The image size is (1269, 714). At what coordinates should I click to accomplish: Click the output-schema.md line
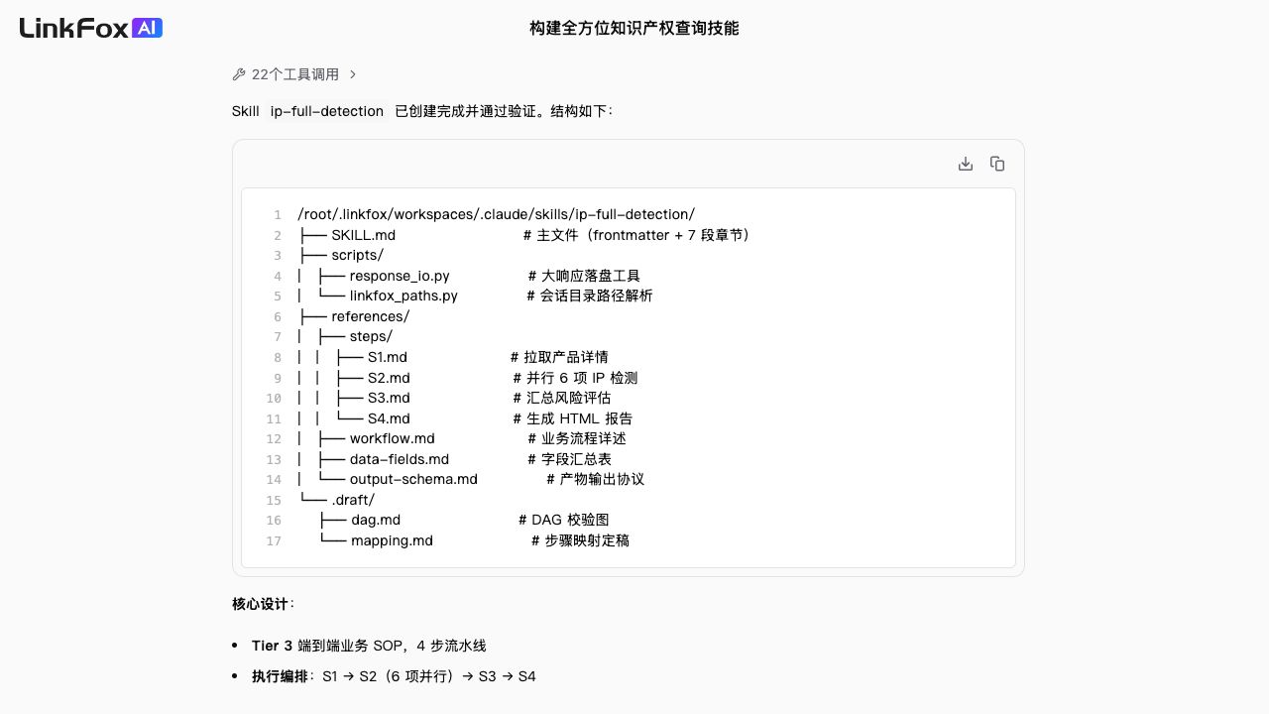tap(471, 479)
